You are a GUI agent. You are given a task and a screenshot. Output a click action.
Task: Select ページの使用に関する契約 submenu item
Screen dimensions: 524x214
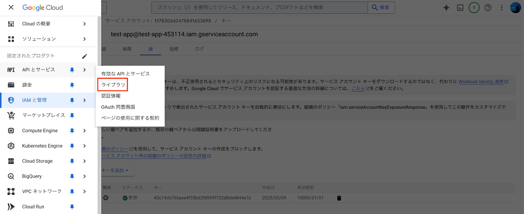pyautogui.click(x=130, y=118)
